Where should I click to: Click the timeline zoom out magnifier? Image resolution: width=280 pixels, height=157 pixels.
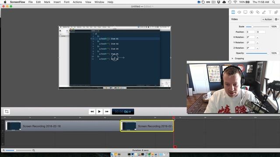[x=3, y=150]
